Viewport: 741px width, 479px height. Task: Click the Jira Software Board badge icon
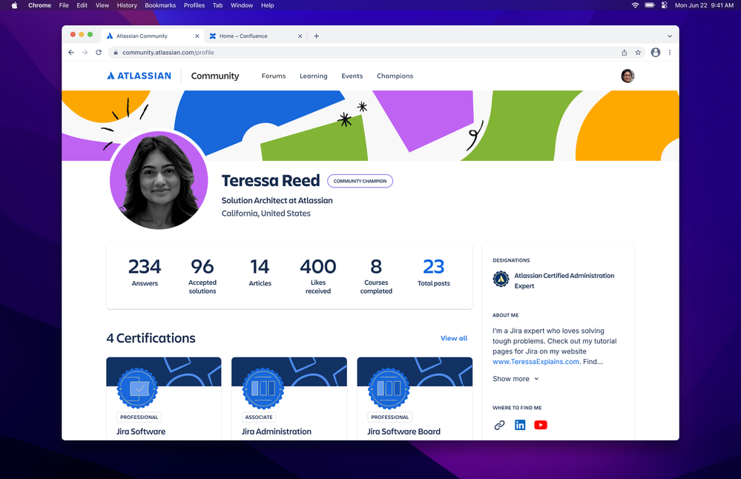389,389
